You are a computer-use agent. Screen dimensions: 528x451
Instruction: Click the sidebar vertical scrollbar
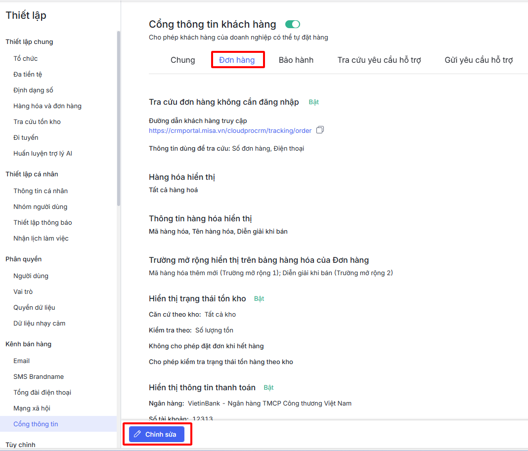point(118,119)
